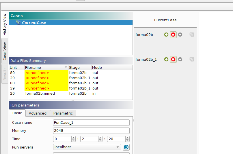233x154 pixels.
Task: Click green plus icon for forma02b
Action: click(x=166, y=35)
